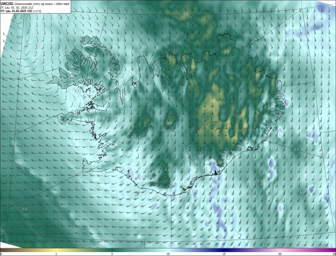Click the 5.4 value label on the map
The width and height of the screenshot is (336, 256).
(x=64, y=119)
